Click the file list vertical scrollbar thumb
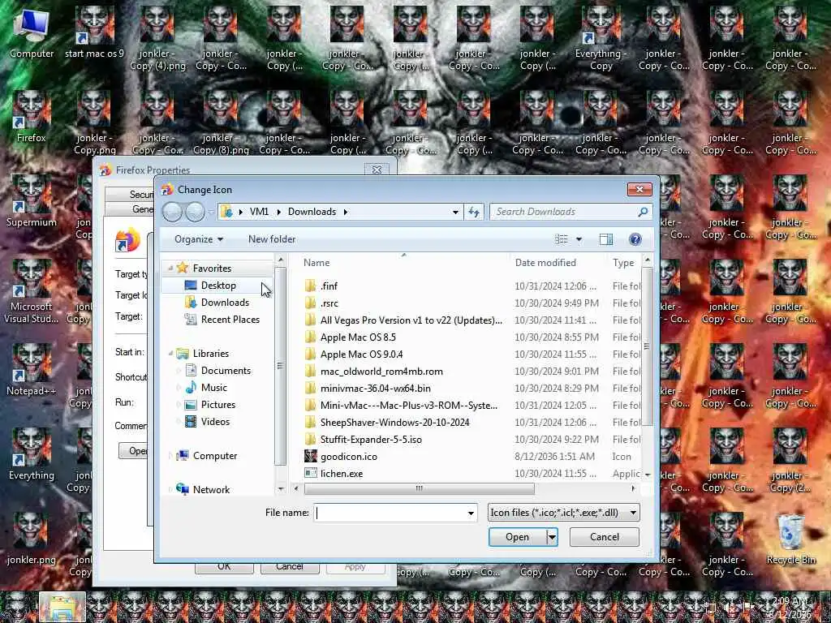This screenshot has width=831, height=623. (647, 346)
